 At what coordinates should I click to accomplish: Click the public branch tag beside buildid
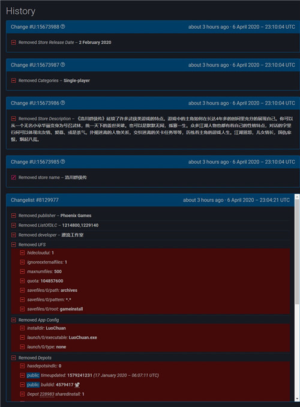click(33, 385)
